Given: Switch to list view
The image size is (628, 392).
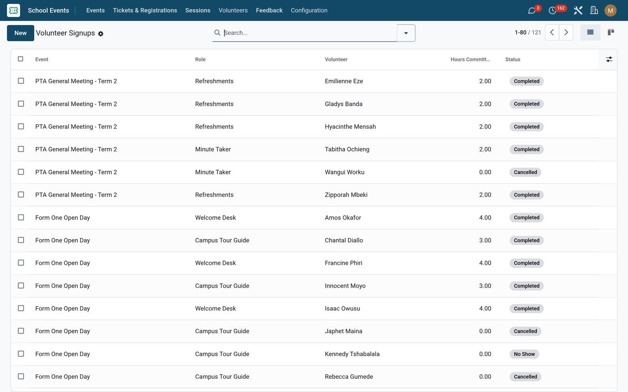Looking at the screenshot, I should [x=590, y=33].
